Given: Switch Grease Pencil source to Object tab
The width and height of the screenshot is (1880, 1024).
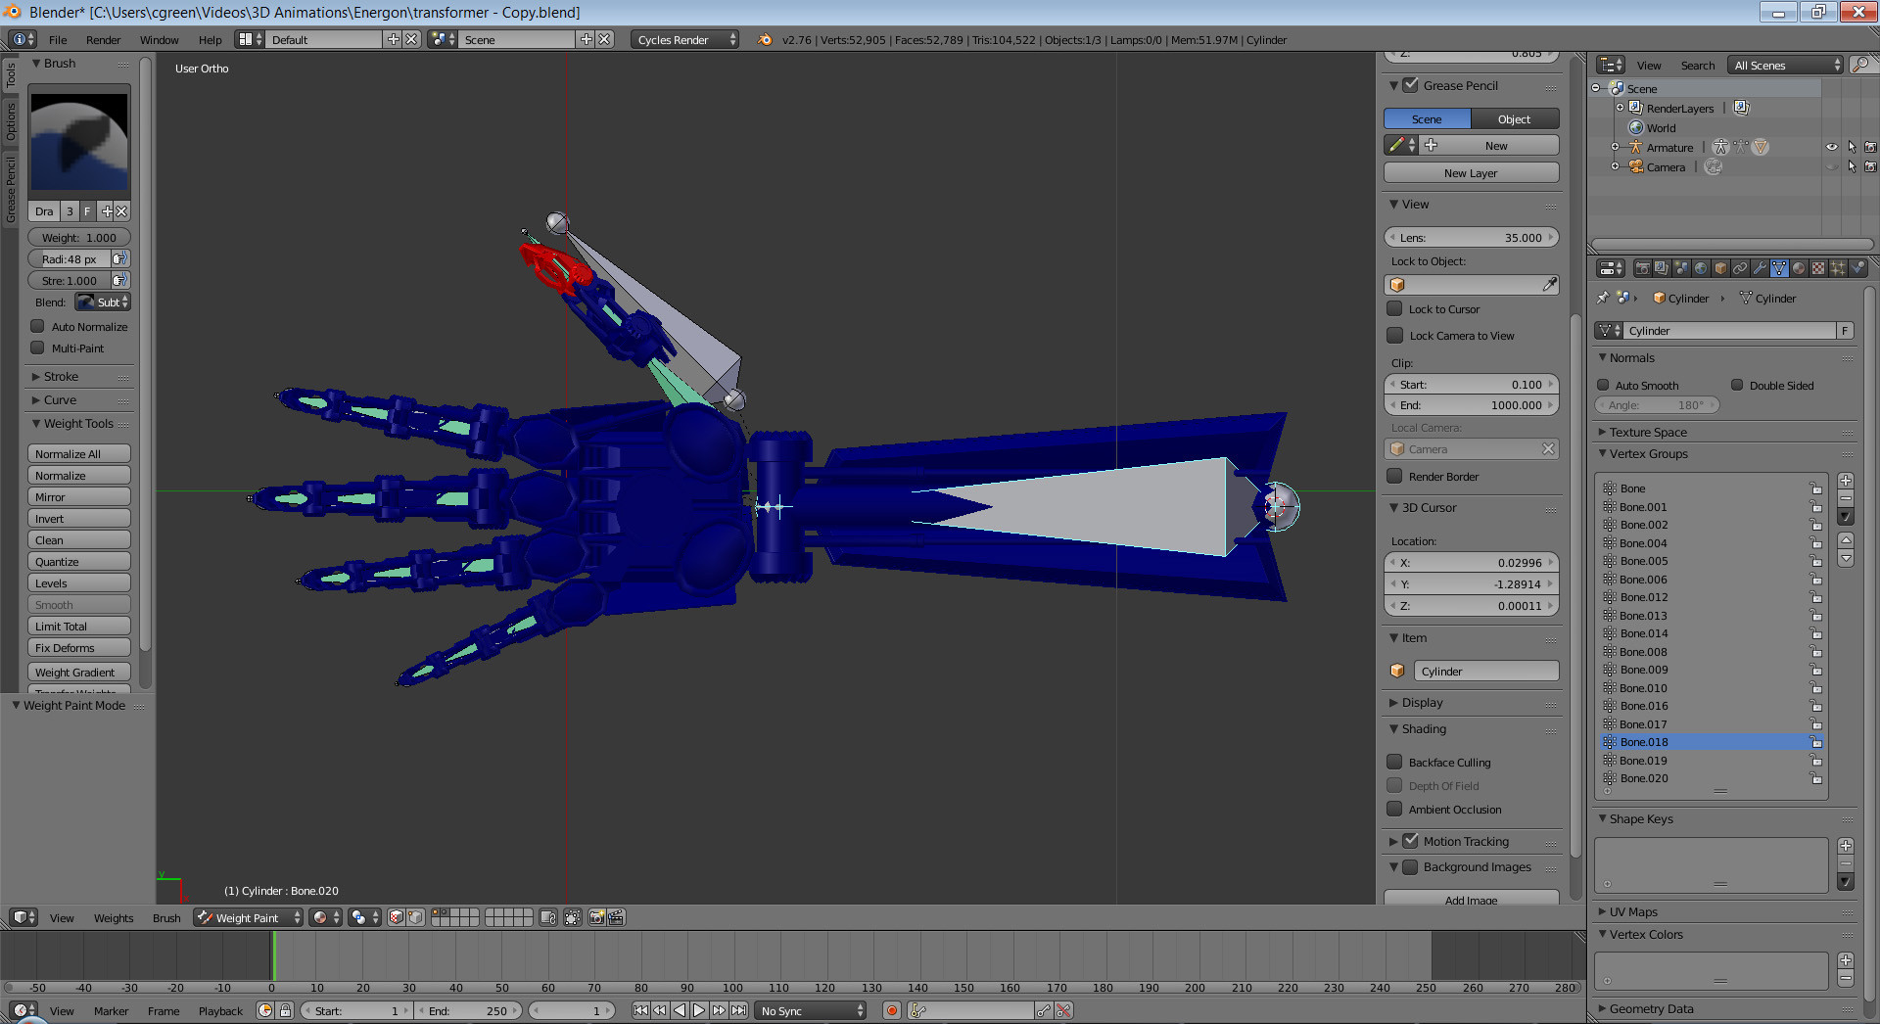Looking at the screenshot, I should 1515,118.
